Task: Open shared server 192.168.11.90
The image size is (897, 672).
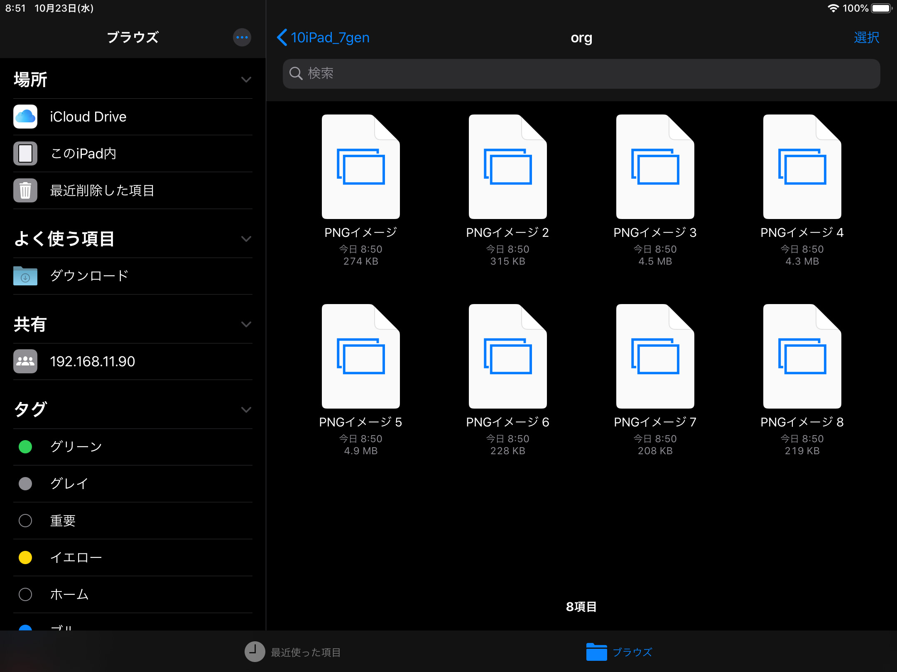Action: (92, 361)
